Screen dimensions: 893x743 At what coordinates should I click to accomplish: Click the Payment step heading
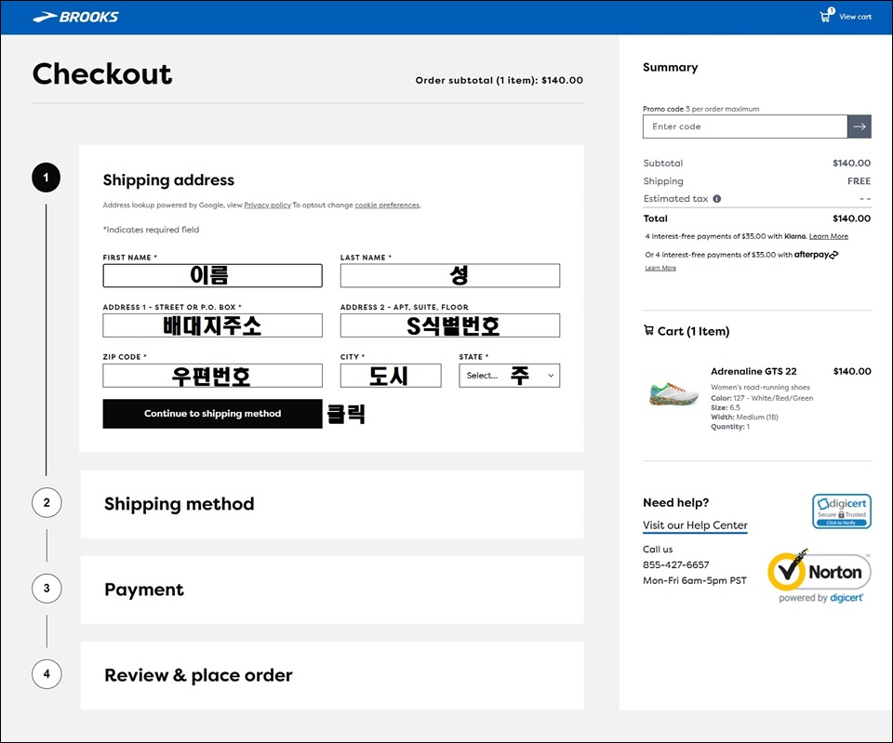[144, 590]
